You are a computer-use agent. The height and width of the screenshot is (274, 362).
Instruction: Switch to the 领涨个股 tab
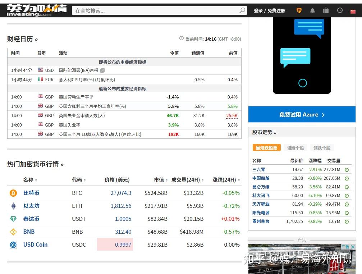click(x=295, y=147)
